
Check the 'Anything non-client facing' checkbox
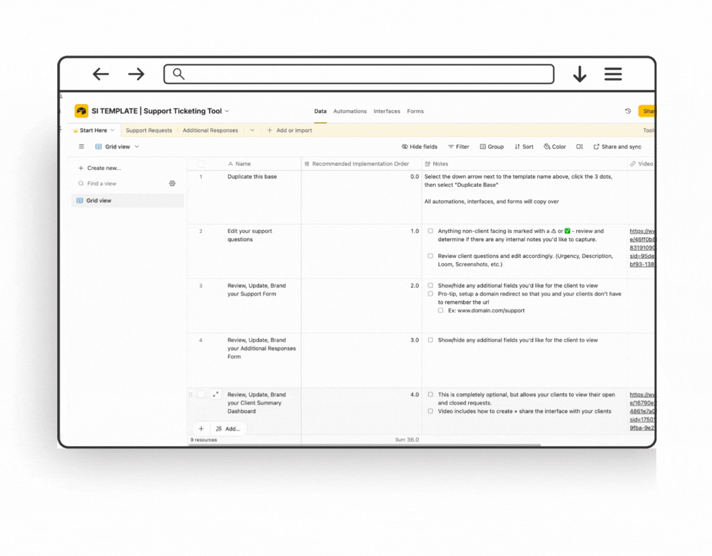431,231
